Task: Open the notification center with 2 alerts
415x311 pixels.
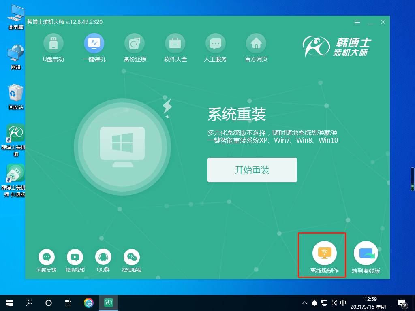Action: coord(403,303)
